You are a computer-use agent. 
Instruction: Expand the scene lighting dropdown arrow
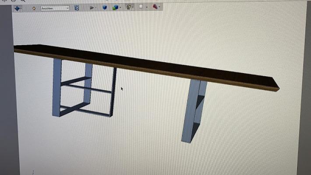(134, 7)
